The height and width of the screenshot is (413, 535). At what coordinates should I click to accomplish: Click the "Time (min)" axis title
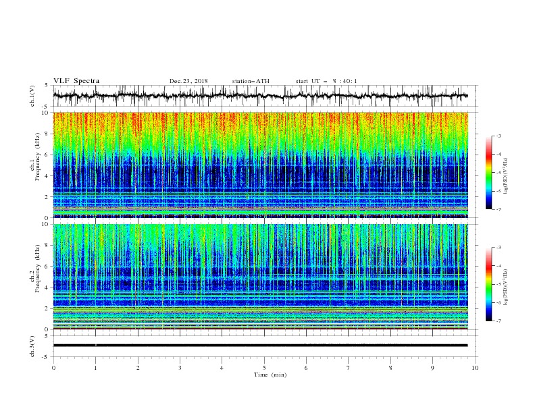(x=270, y=375)
